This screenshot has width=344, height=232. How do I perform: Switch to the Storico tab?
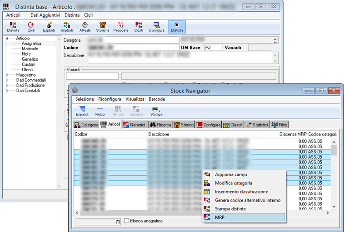[184, 125]
